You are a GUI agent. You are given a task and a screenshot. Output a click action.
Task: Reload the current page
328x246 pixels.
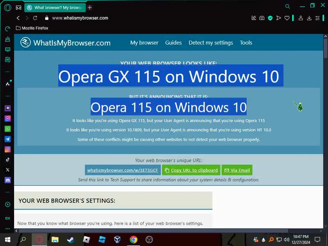(35, 18)
